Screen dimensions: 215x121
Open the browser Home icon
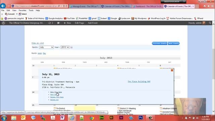(x=205, y=6)
